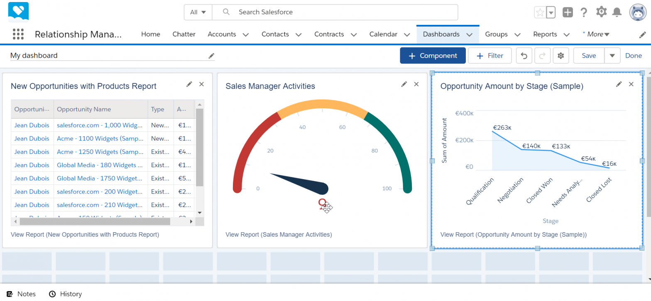Open the All search scope dropdown
This screenshot has width=651, height=301.
(x=198, y=12)
